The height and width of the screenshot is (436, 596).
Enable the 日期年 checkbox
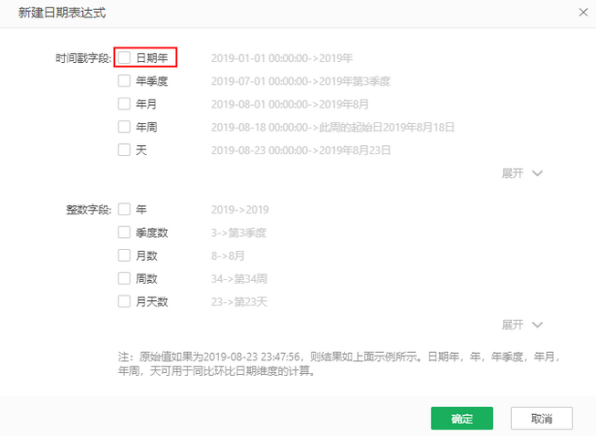[x=124, y=57]
